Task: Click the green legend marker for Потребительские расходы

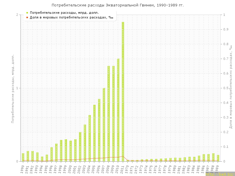Action: coord(27,13)
